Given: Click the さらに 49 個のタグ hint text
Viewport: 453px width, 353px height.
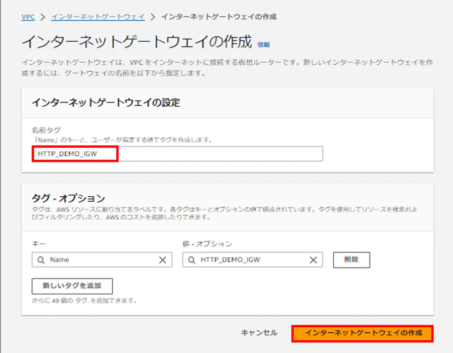Looking at the screenshot, I should tap(85, 301).
